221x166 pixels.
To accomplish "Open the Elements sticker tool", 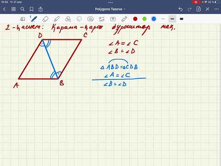I will [90, 19].
